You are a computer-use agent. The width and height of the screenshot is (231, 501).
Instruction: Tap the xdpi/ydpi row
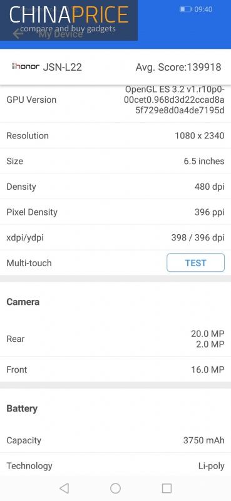pyautogui.click(x=115, y=237)
